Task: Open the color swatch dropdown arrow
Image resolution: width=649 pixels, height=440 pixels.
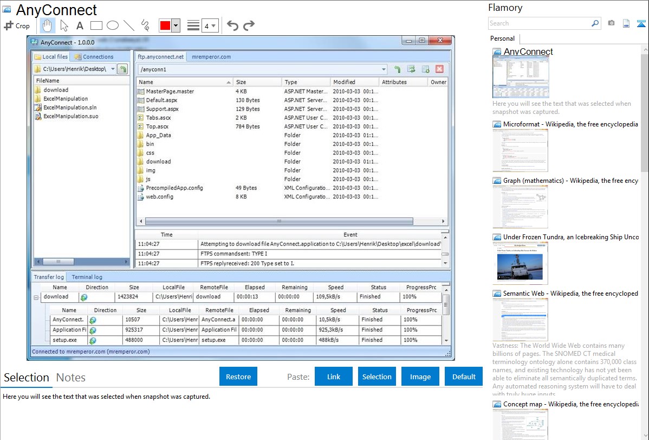Action: click(176, 25)
